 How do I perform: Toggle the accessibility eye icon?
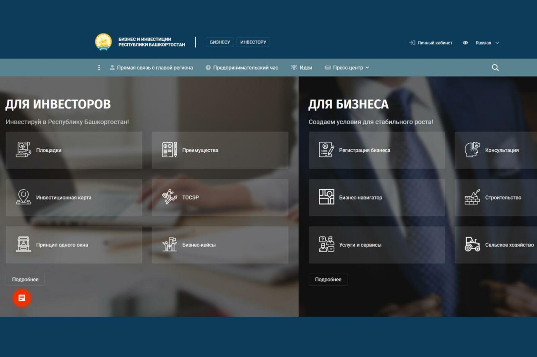pyautogui.click(x=465, y=43)
